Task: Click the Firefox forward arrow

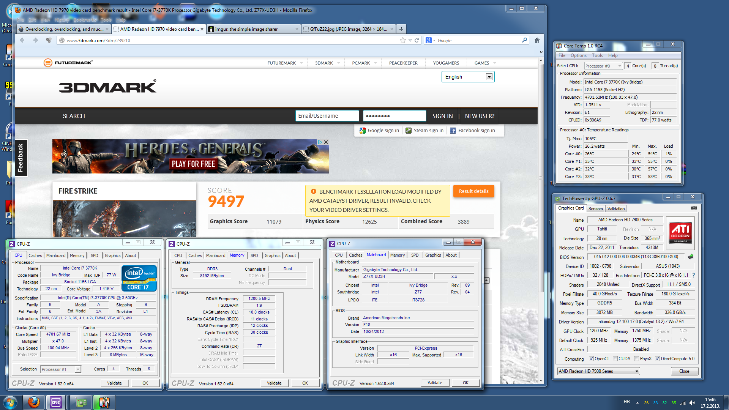Action: coord(35,40)
